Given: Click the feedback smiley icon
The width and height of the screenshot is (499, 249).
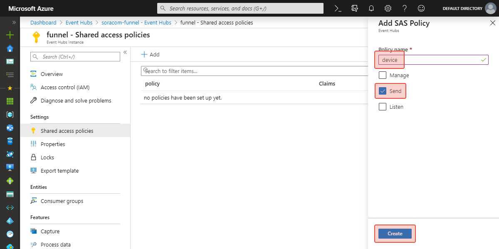Looking at the screenshot, I should pos(421,8).
